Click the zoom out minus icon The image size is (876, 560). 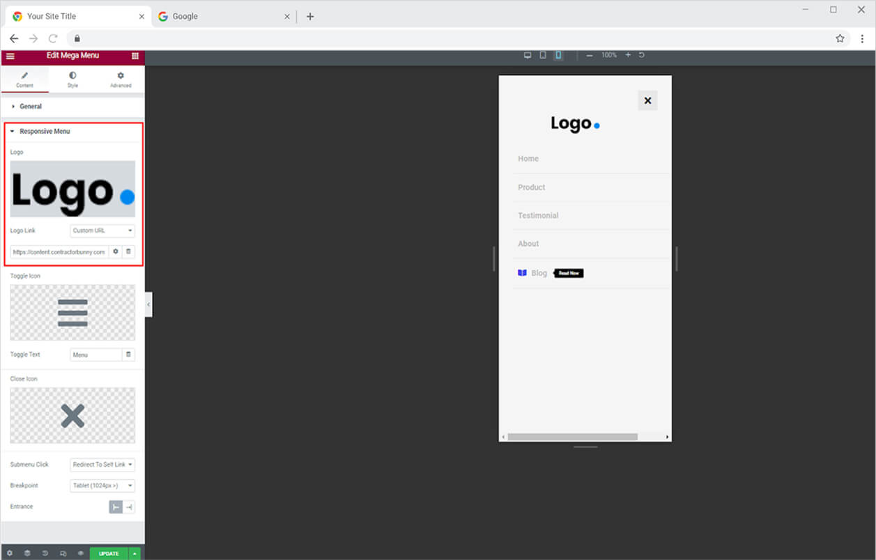click(x=590, y=55)
